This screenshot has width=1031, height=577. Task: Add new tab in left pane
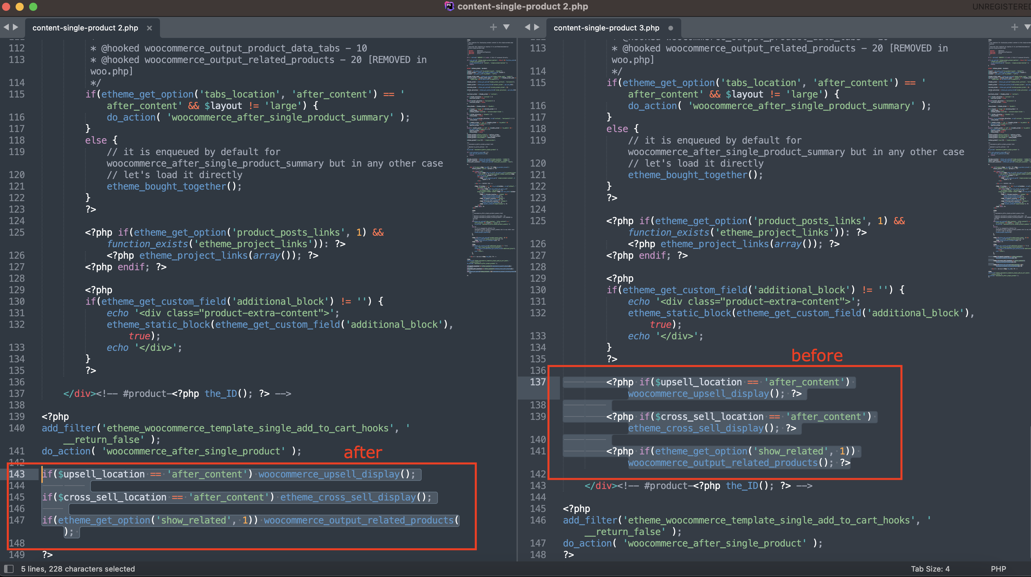coord(493,27)
